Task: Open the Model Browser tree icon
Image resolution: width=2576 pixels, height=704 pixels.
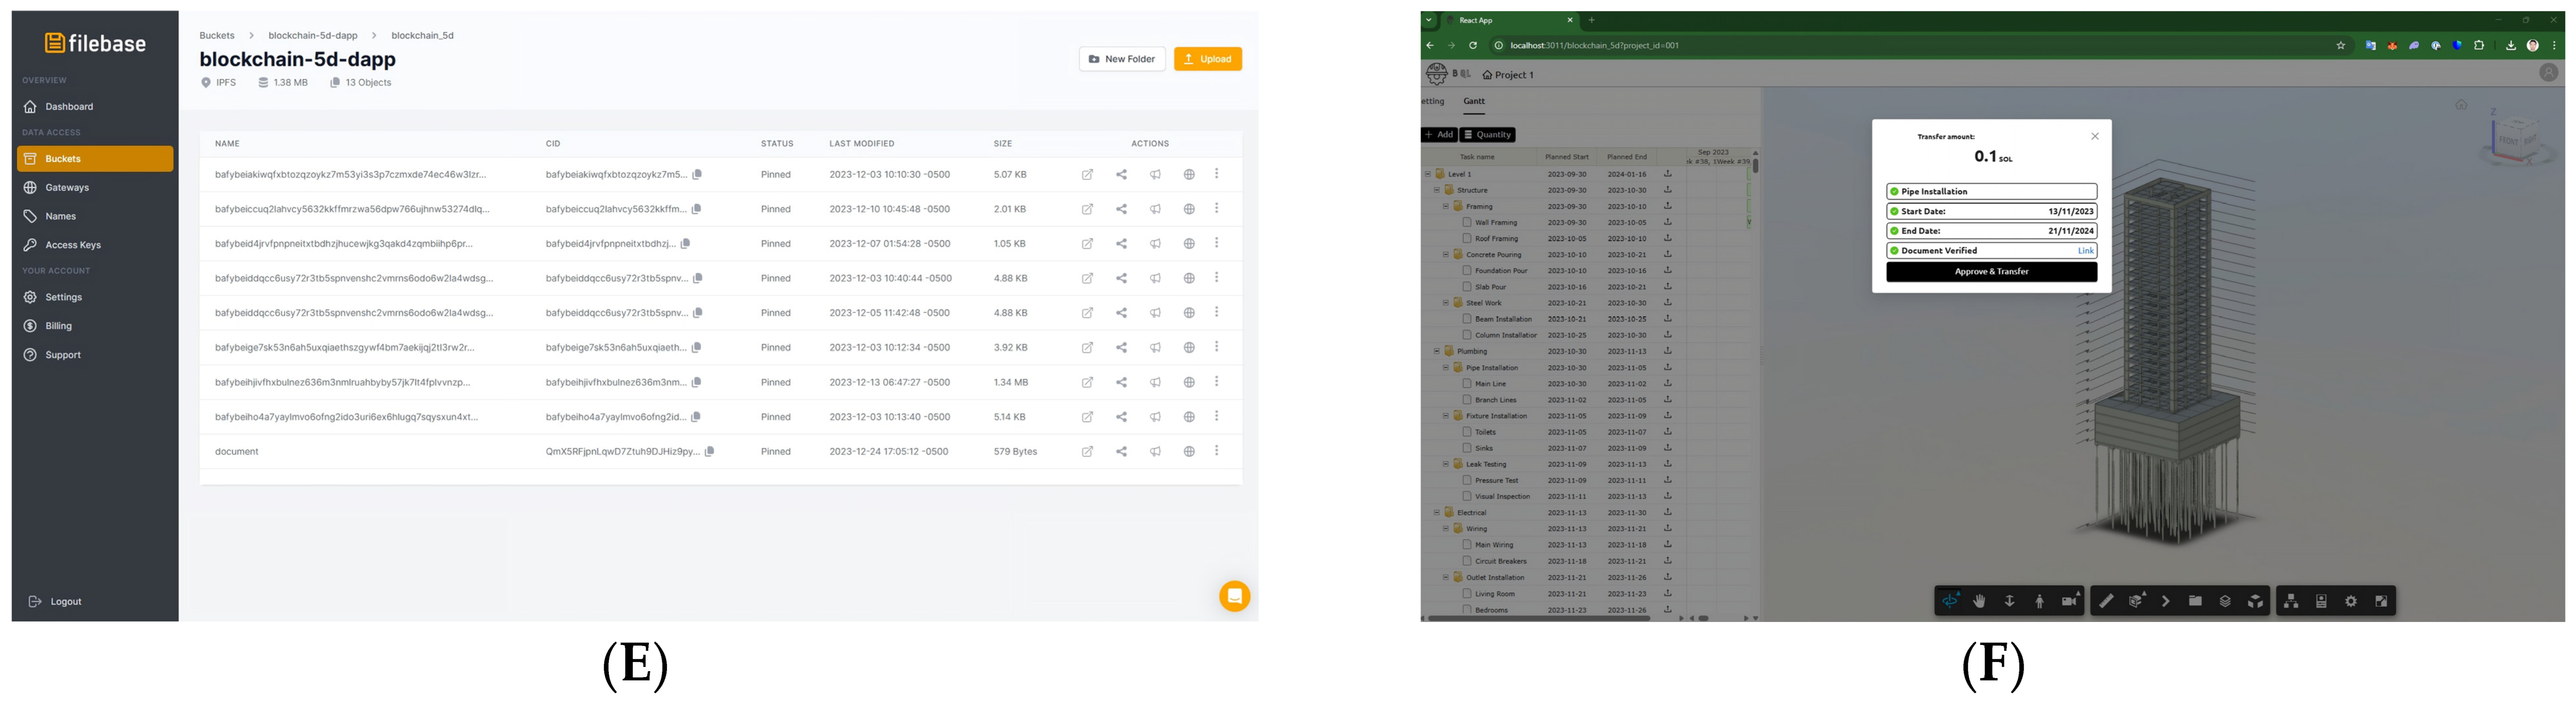Action: (x=2291, y=601)
